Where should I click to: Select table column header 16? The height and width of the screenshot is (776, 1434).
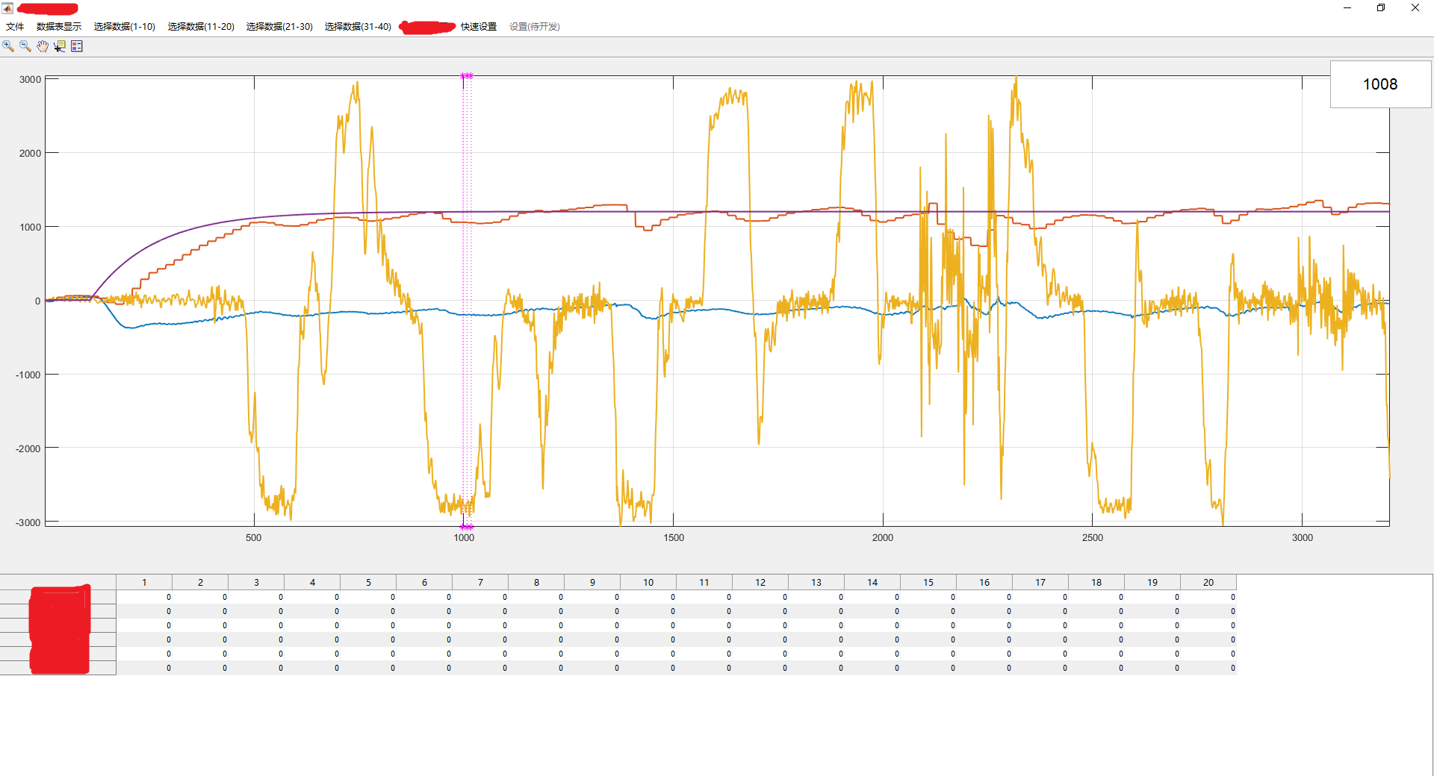pos(984,582)
